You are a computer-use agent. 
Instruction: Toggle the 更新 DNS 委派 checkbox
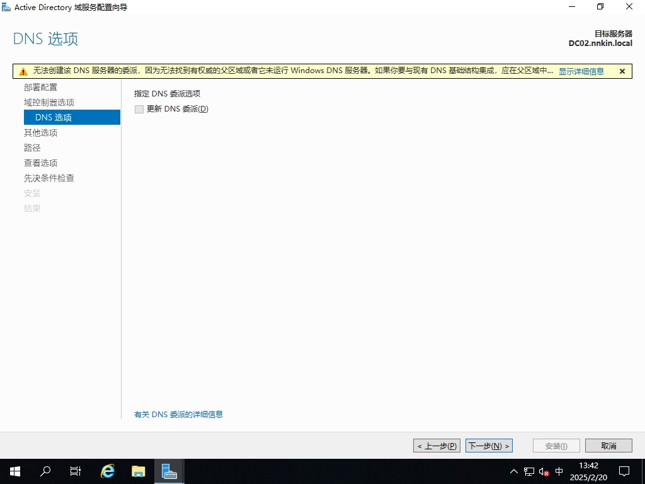[139, 109]
